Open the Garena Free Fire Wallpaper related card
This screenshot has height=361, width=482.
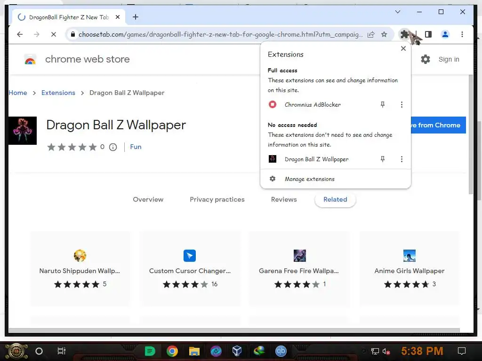(x=299, y=269)
